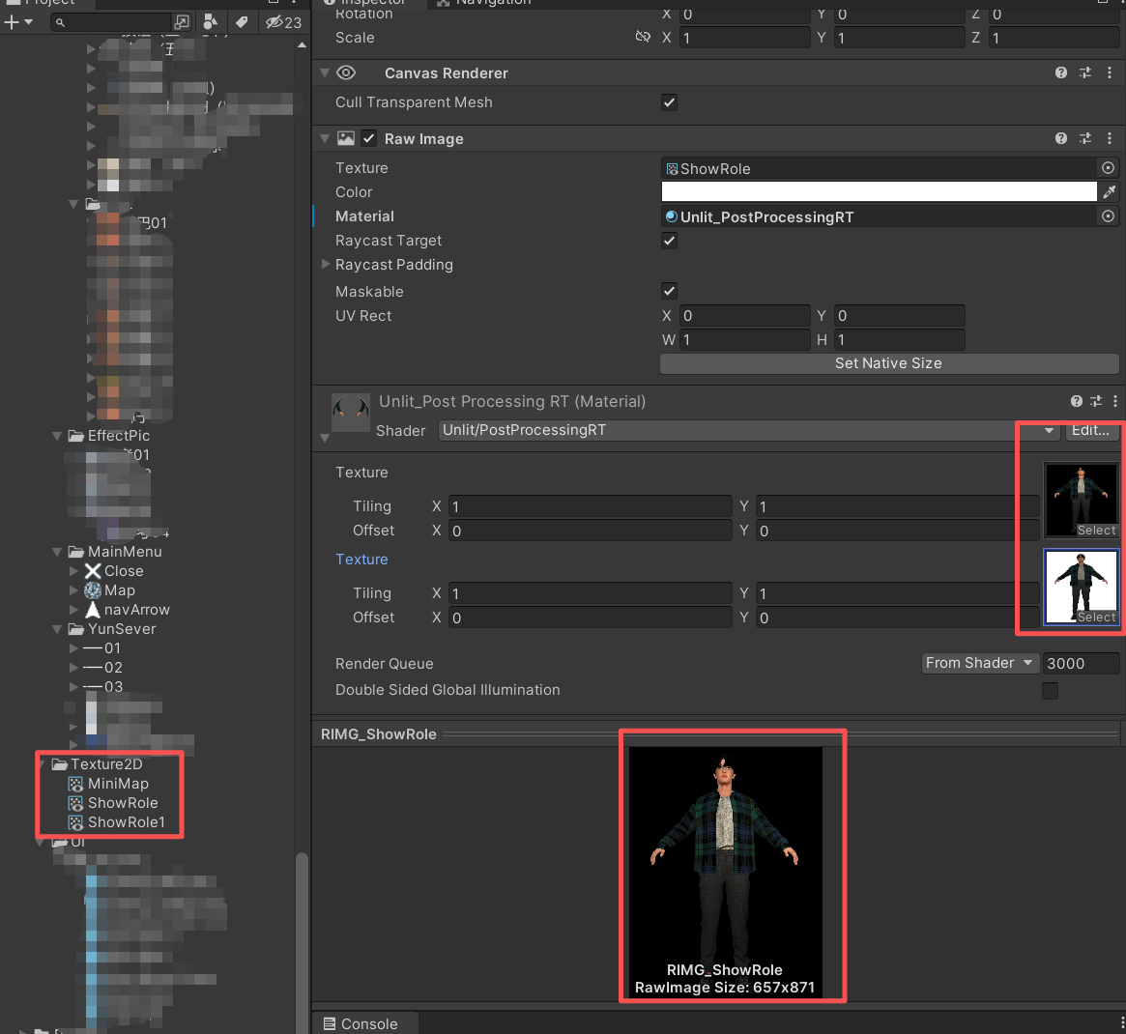Select the ShowRole1 render texture asset

coord(116,822)
